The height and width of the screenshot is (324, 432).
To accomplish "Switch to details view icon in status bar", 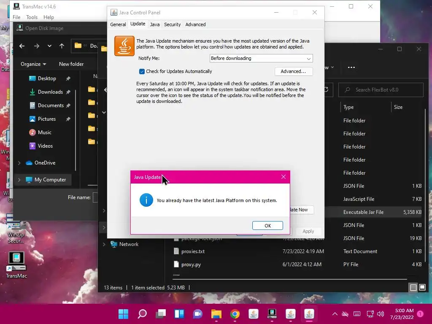I will [413, 288].
